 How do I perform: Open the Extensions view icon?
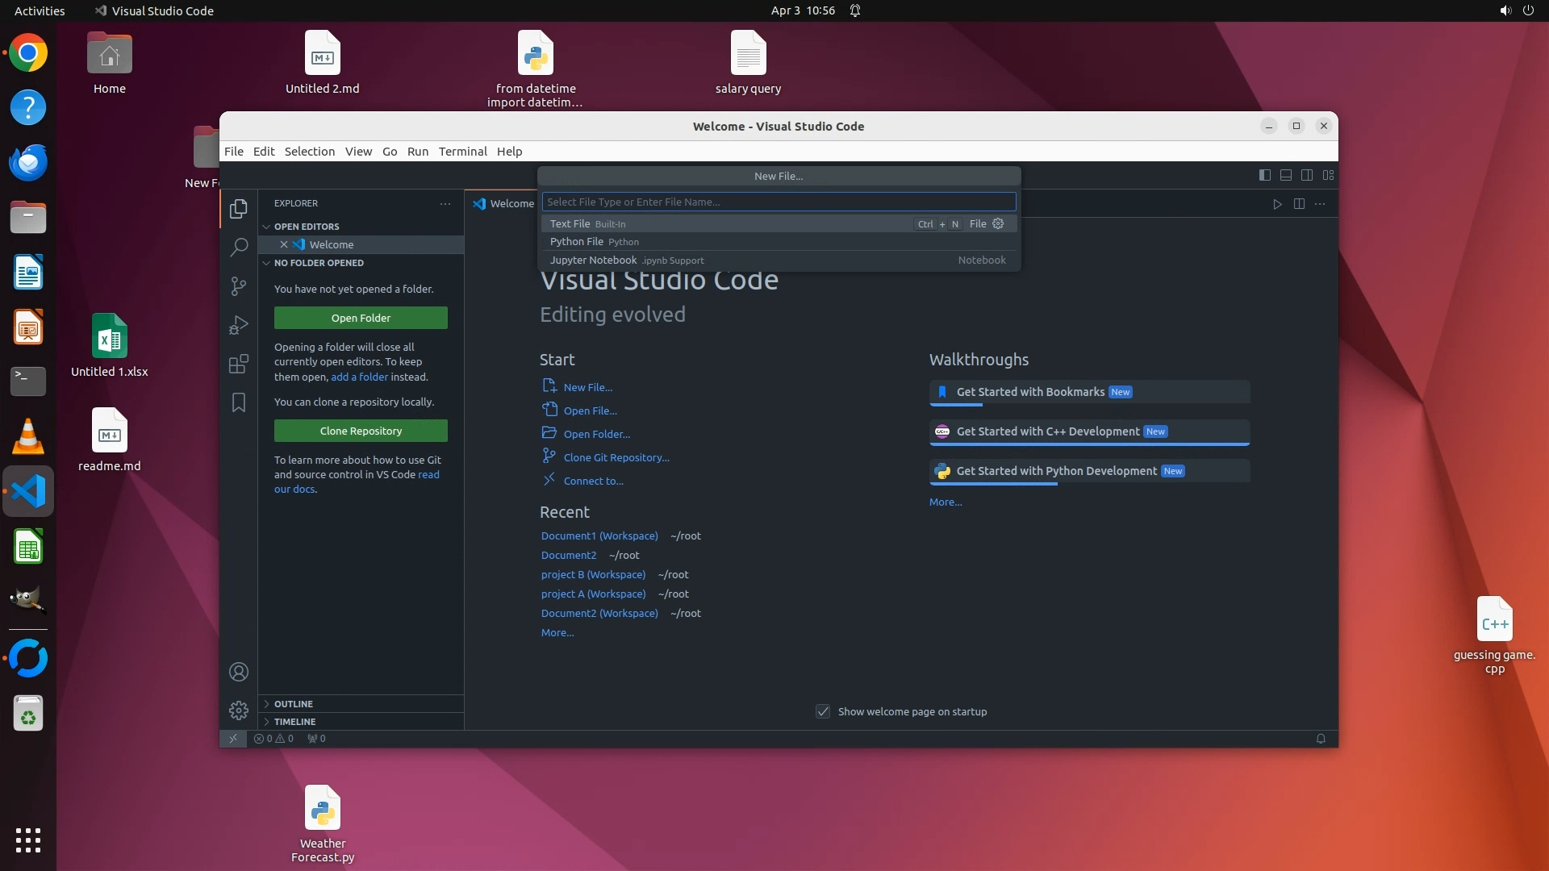[x=238, y=365]
